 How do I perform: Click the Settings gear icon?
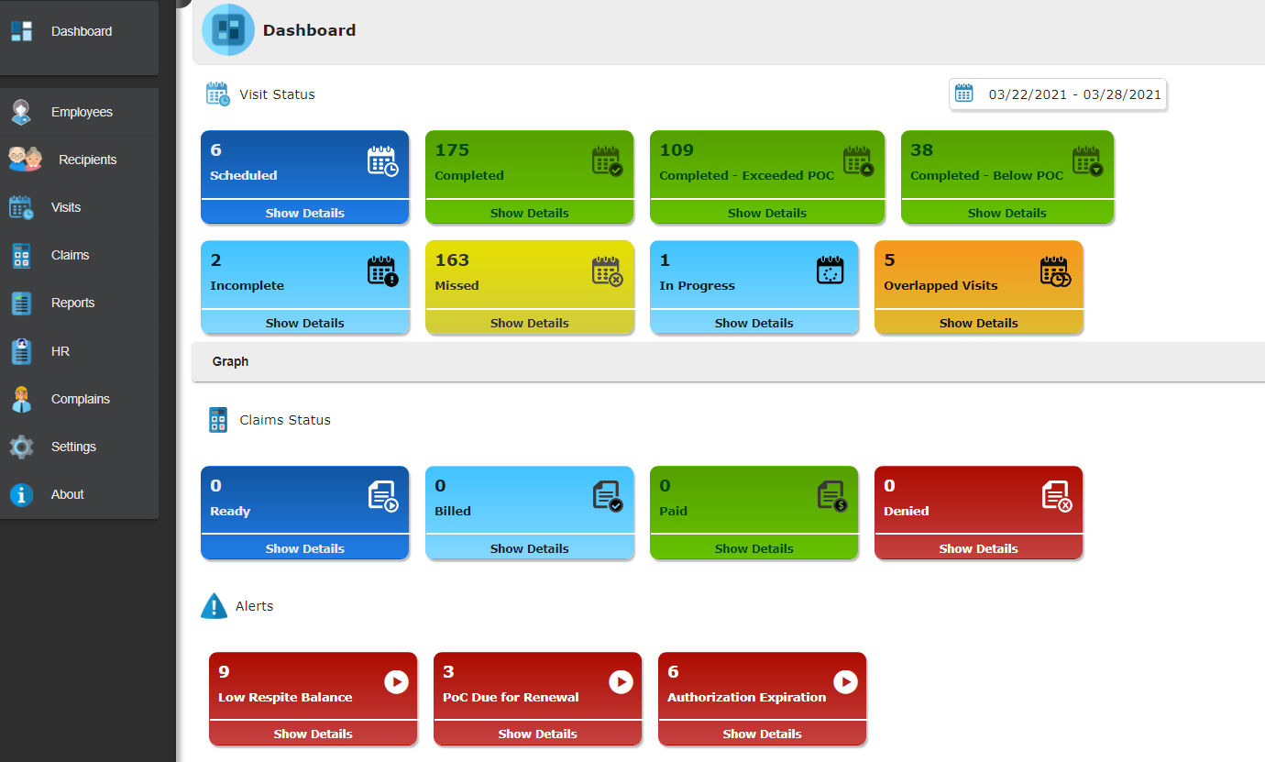pos(21,447)
